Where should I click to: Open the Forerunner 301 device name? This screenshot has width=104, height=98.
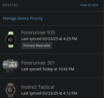[x=38, y=63]
